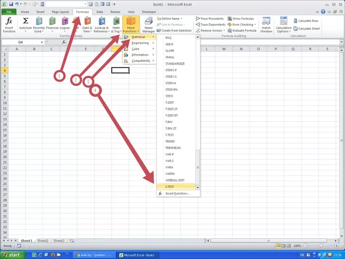Viewport: 345px width, 259px height.
Task: Select STDEV.S function
Action: [x=176, y=77]
